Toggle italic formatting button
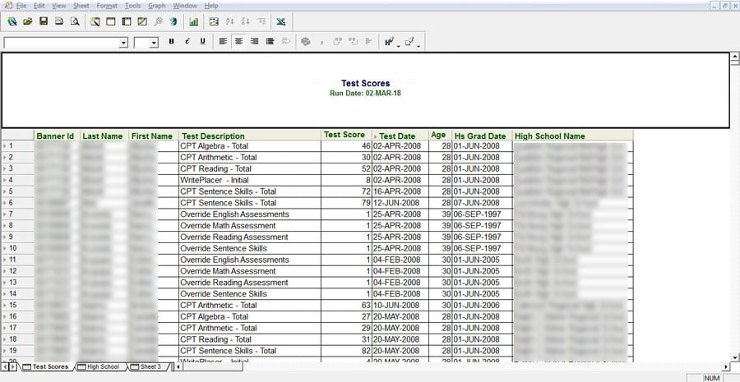This screenshot has height=382, width=740. coord(187,41)
